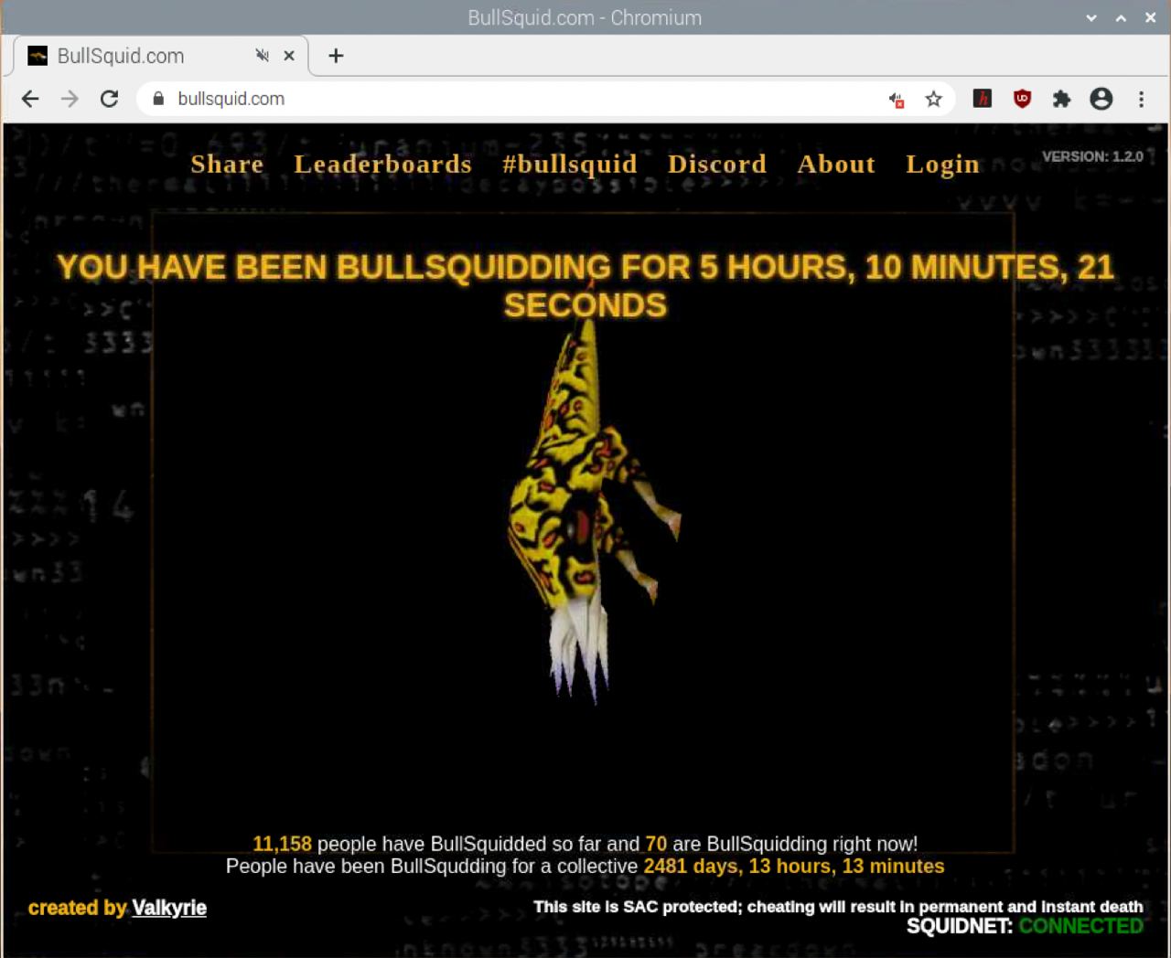Click the BullSquid tab favicon
This screenshot has height=958, width=1171.
[38, 56]
